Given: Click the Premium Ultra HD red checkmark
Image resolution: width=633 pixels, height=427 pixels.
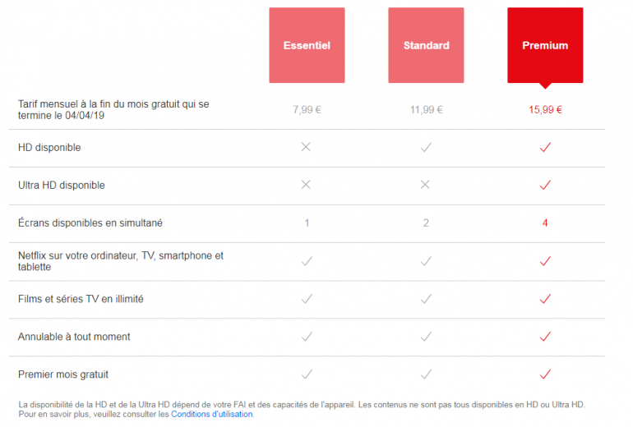Looking at the screenshot, I should tap(545, 185).
